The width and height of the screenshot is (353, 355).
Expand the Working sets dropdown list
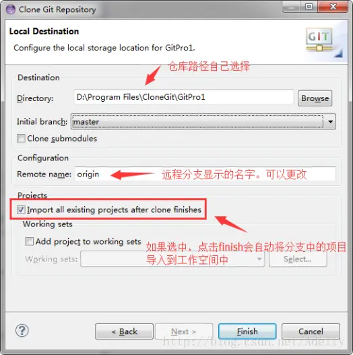(x=259, y=259)
